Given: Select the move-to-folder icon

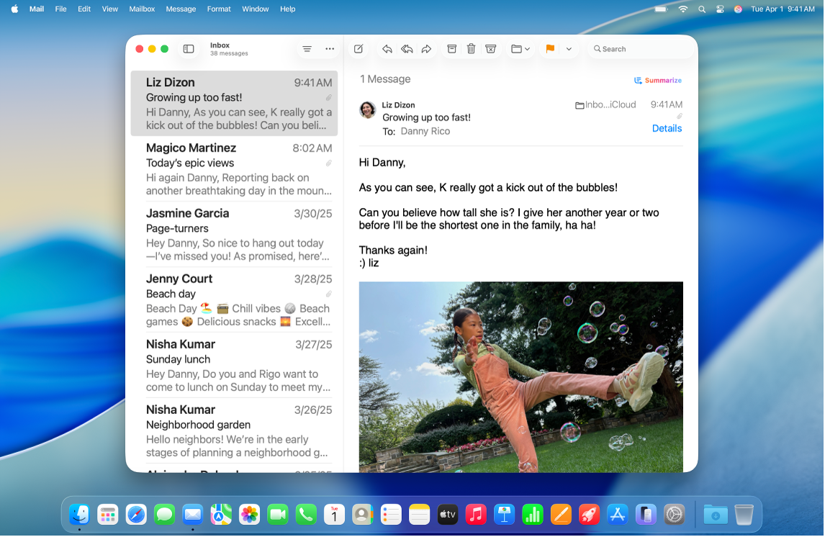Looking at the screenshot, I should (515, 48).
